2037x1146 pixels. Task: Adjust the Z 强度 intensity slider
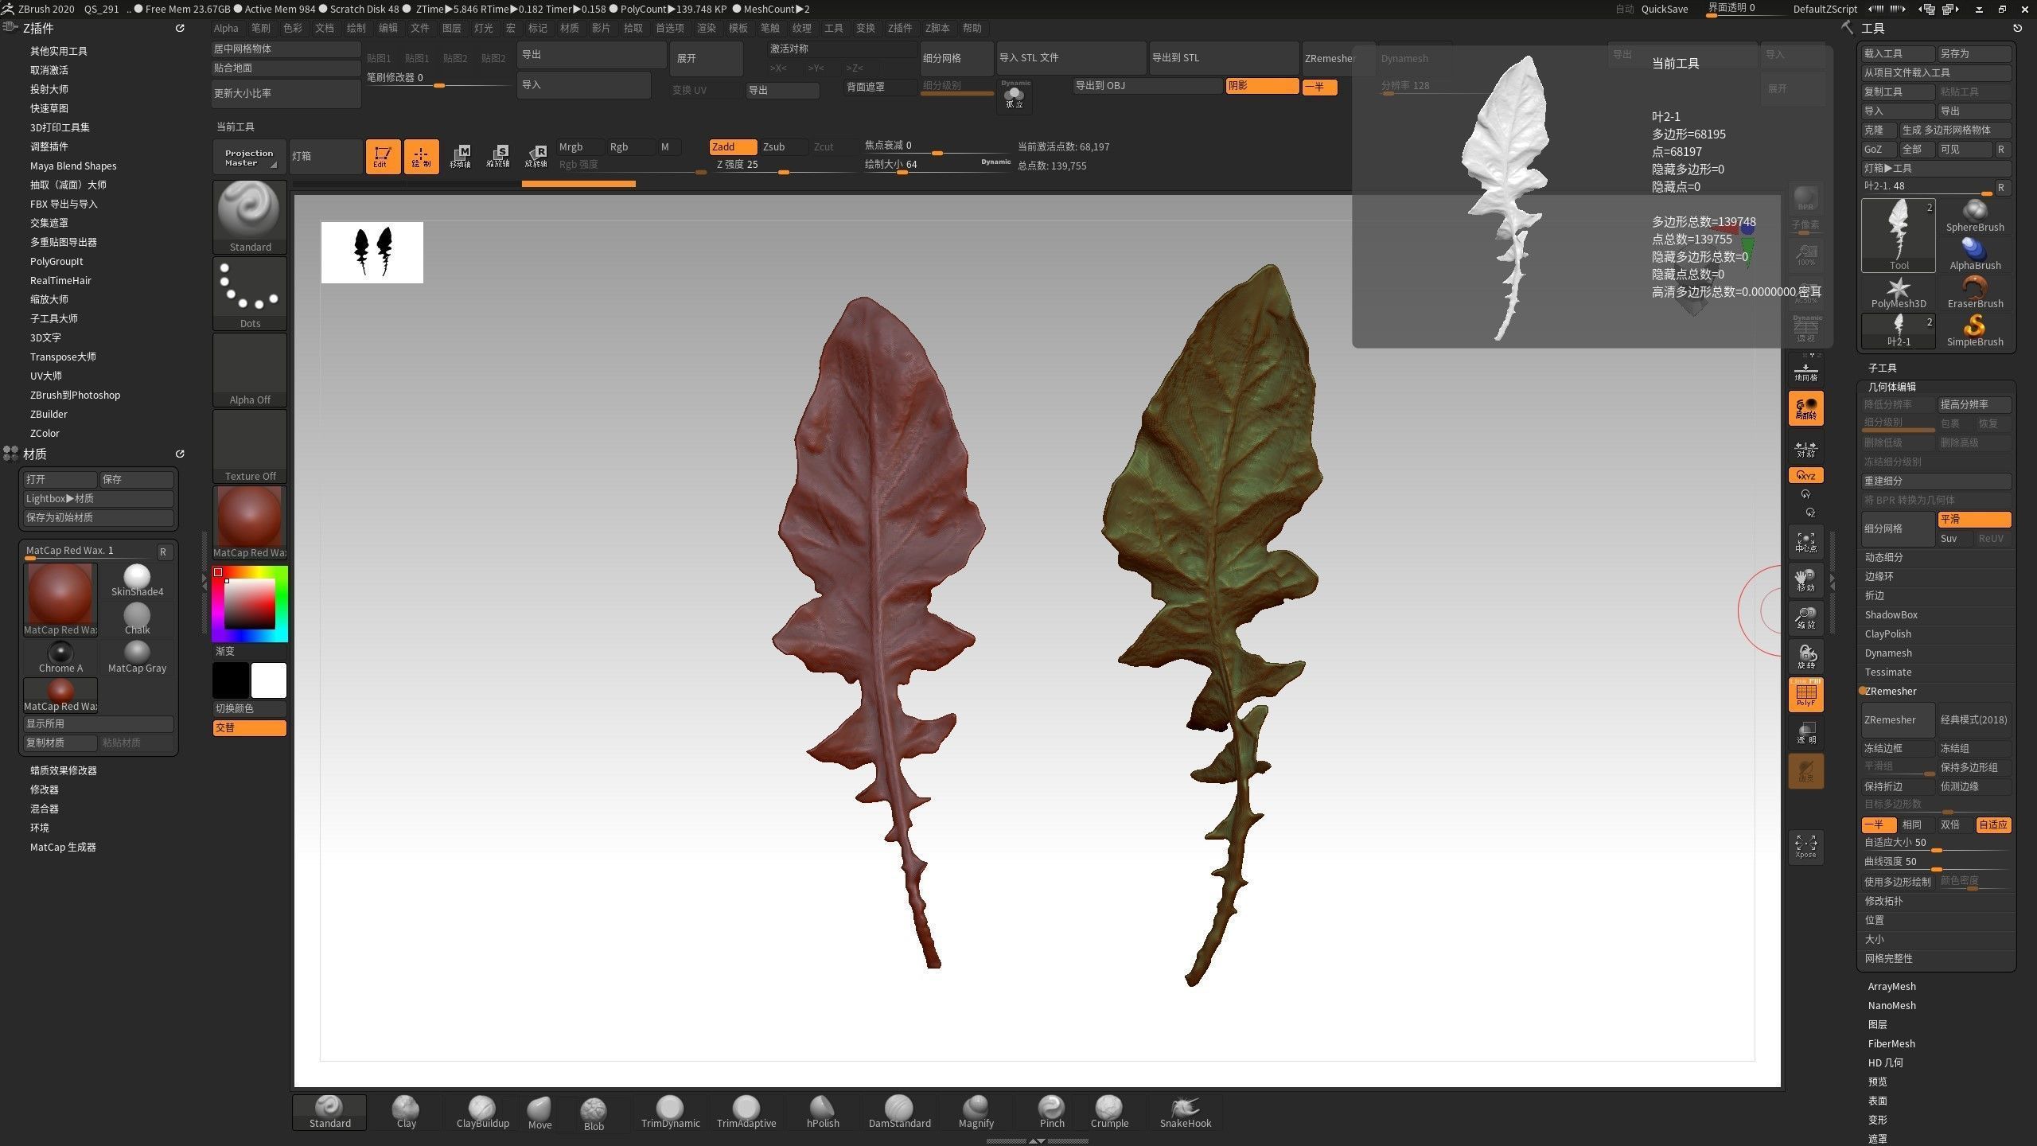(783, 166)
